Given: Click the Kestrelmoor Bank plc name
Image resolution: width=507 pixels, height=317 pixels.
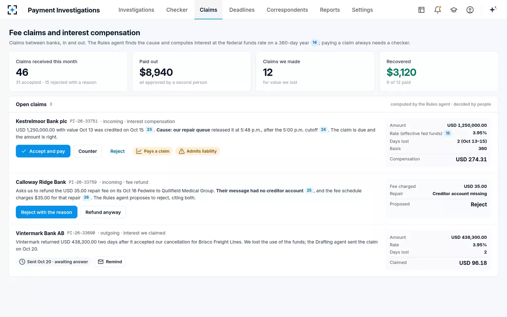Looking at the screenshot, I should [42, 121].
